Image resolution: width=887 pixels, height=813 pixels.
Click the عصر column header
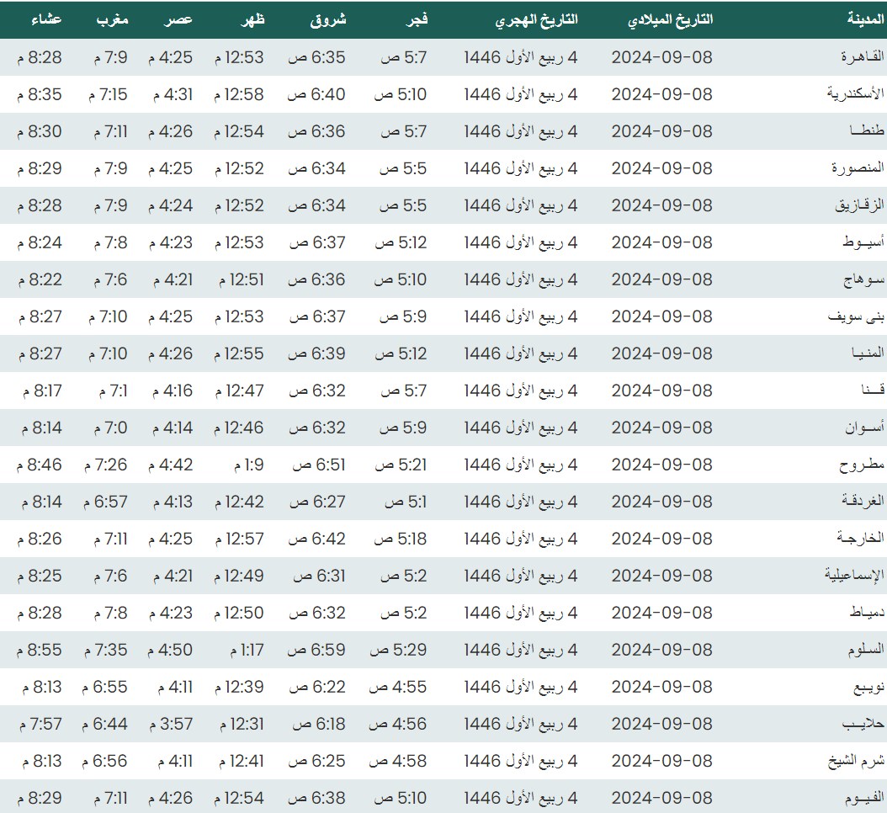click(x=178, y=20)
